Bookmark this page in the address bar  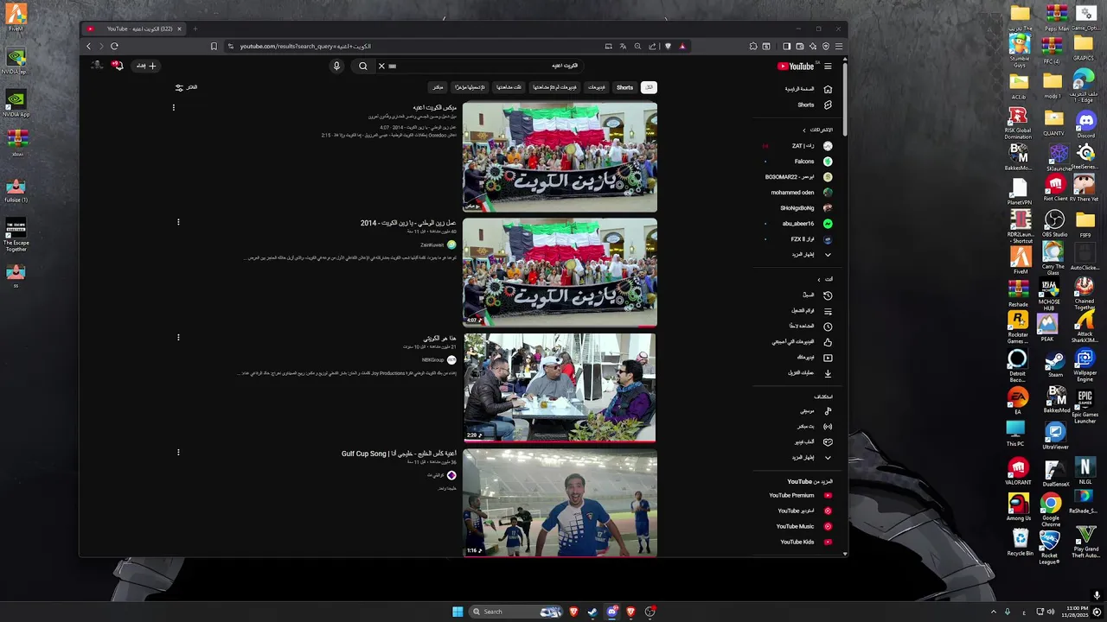tap(214, 47)
